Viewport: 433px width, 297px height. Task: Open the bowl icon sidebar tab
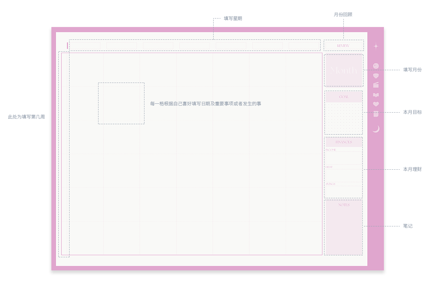(376, 76)
